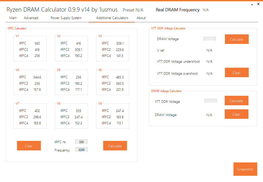Calculate tRFC values from ns and frequency
This screenshot has height=182, width=263.
(115, 146)
